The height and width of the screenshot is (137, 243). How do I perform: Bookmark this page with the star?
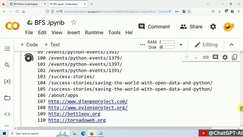(x=189, y=11)
